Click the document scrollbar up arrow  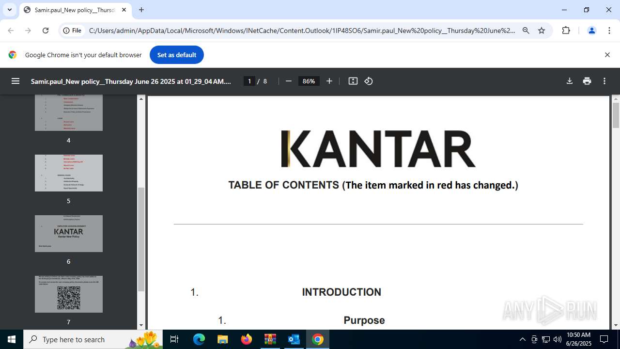pyautogui.click(x=616, y=99)
